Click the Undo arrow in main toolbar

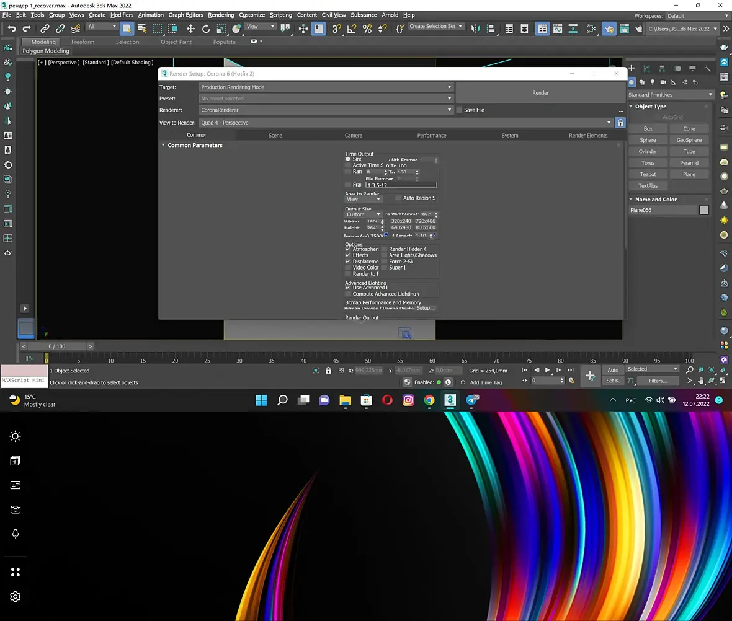(11, 29)
